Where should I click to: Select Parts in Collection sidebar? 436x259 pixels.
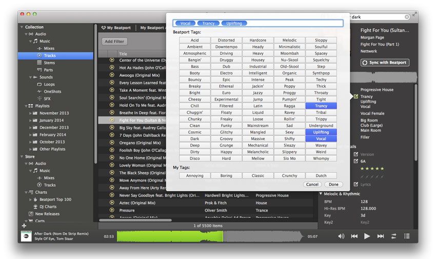(x=48, y=70)
